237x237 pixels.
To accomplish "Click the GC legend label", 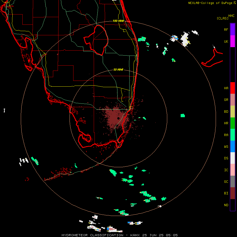I will [x=226, y=182].
